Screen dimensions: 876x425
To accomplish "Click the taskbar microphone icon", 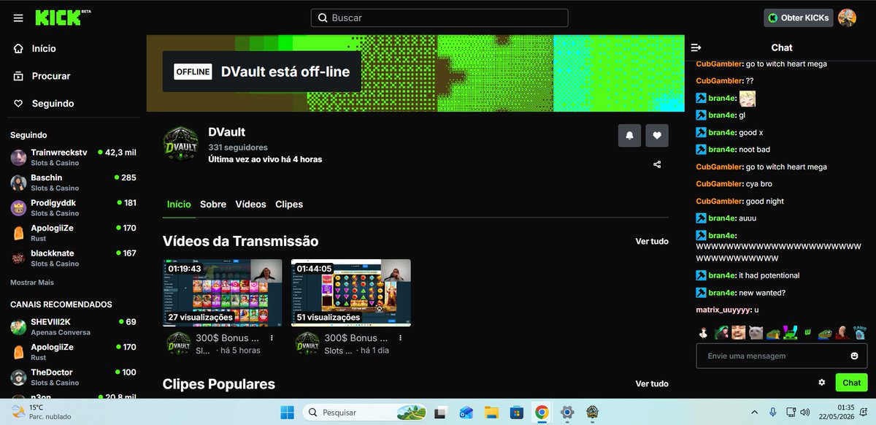I will coord(772,413).
